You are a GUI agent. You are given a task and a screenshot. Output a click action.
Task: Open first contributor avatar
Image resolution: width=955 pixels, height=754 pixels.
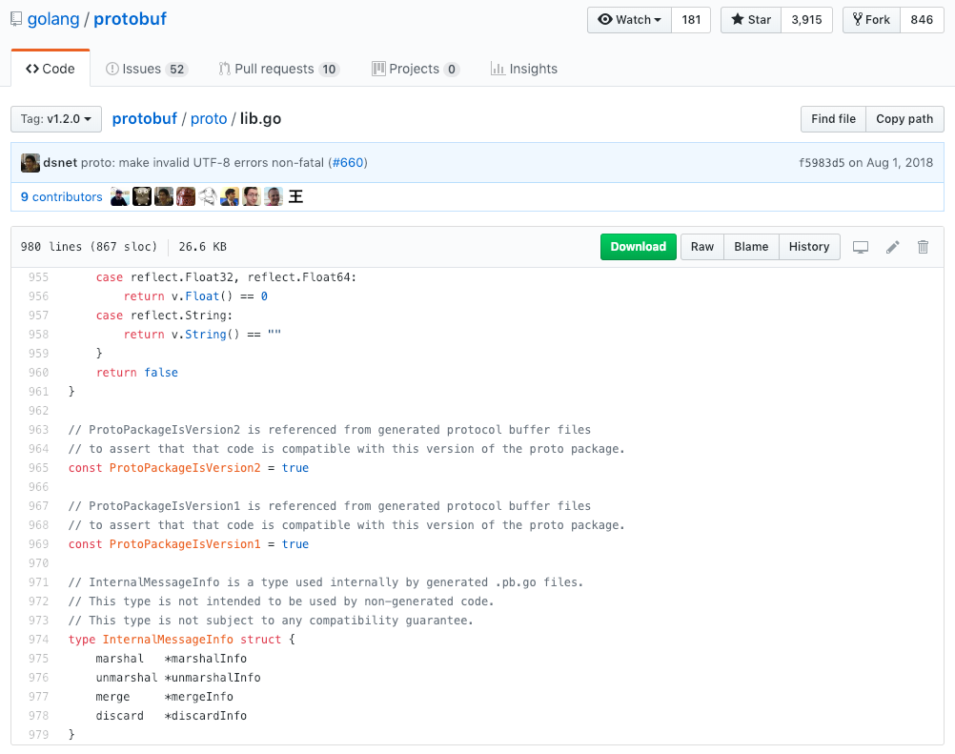[119, 196]
